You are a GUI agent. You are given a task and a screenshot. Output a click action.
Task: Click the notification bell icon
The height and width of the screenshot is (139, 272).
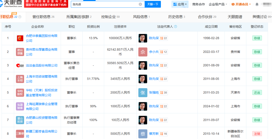point(257,4)
